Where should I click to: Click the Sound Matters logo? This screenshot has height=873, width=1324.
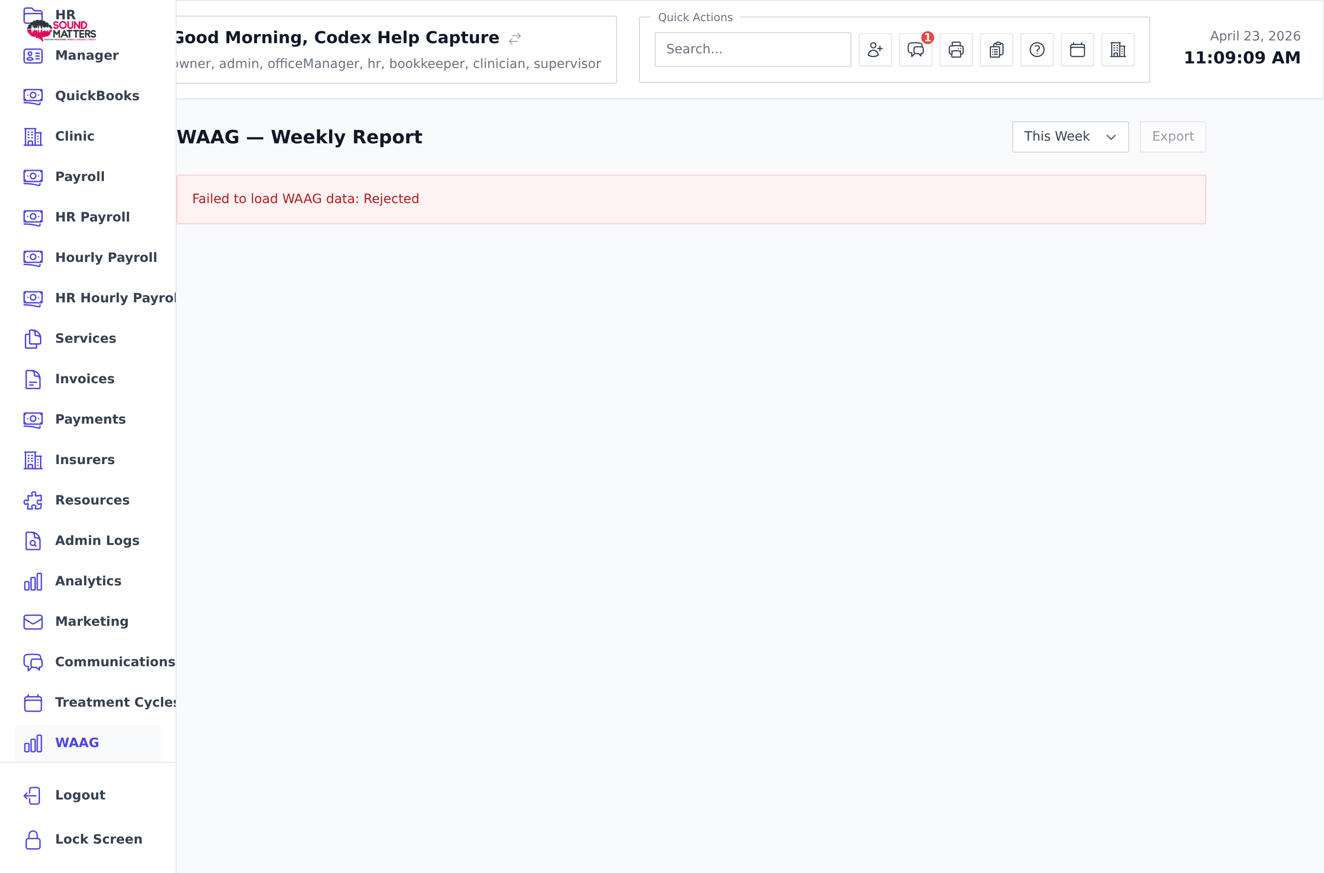61,30
